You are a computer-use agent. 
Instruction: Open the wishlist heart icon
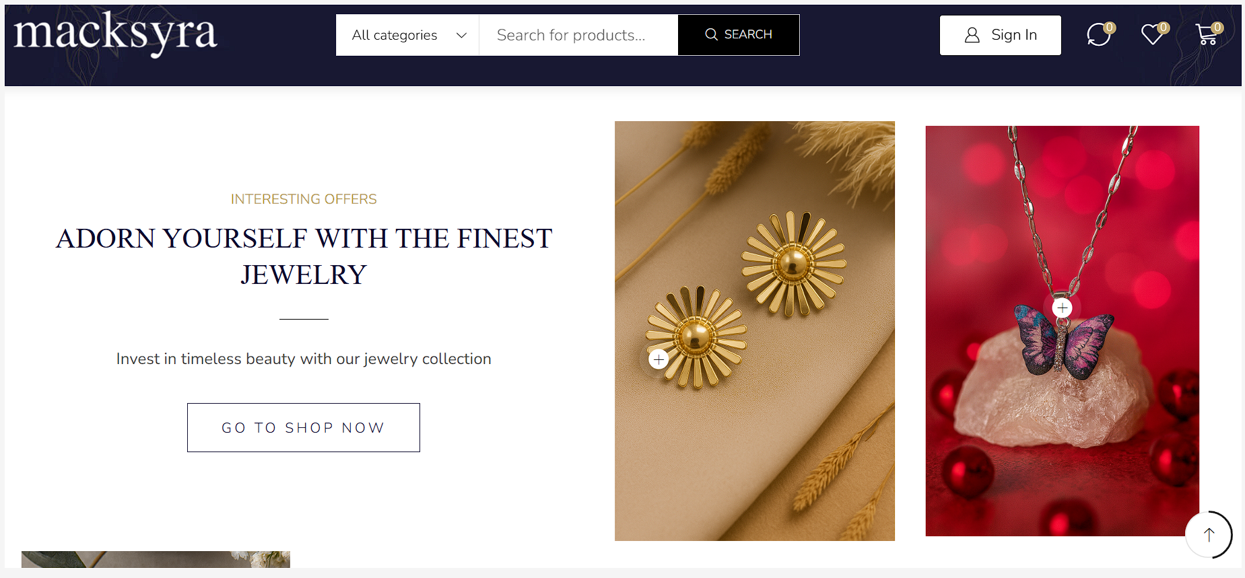tap(1152, 34)
